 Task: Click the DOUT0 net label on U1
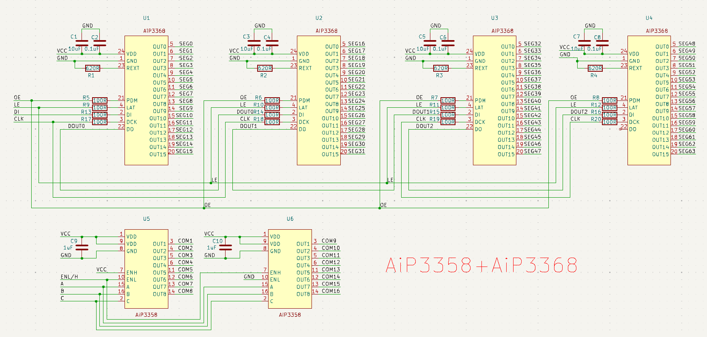76,126
